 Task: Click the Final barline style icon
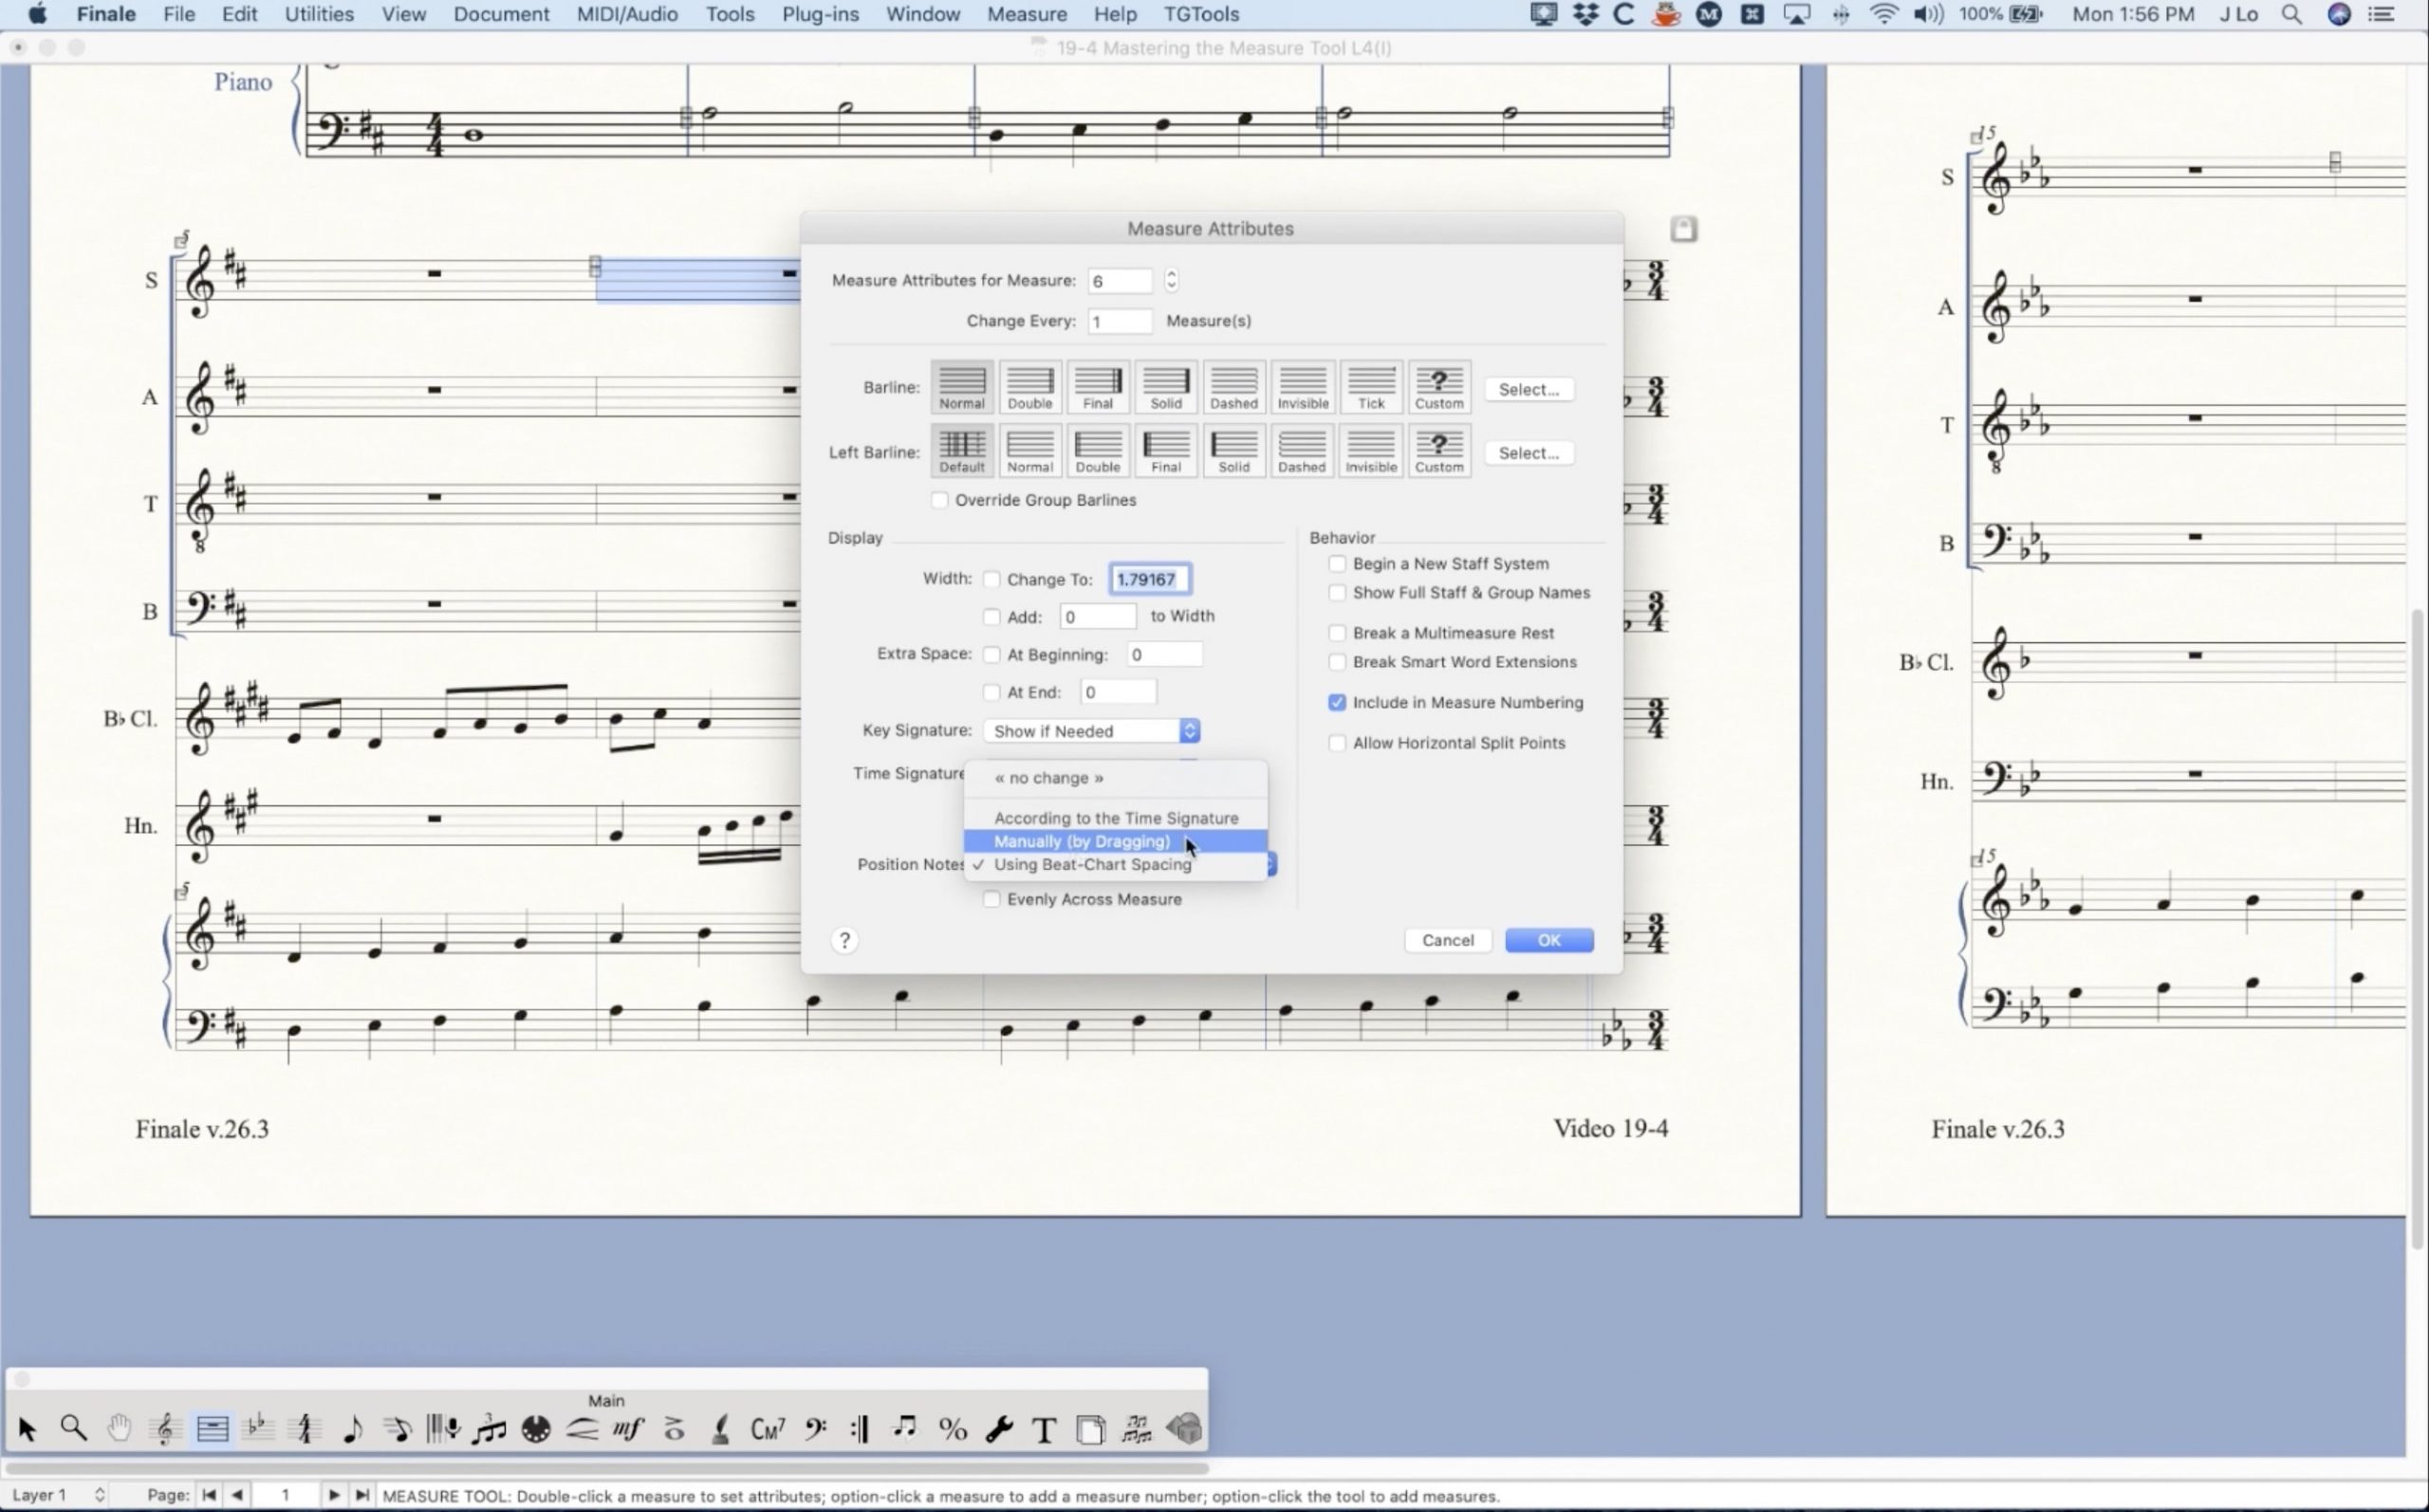1098,387
